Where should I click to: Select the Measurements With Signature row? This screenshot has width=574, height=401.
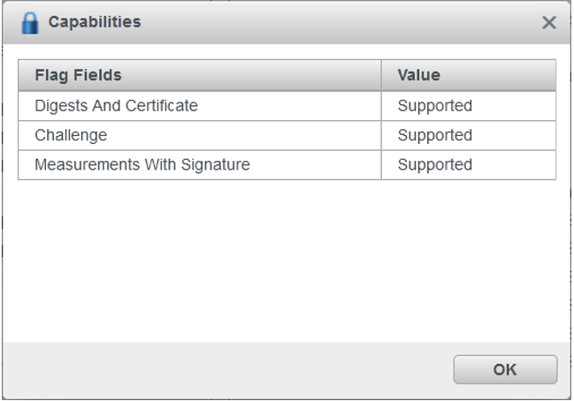[x=142, y=164]
